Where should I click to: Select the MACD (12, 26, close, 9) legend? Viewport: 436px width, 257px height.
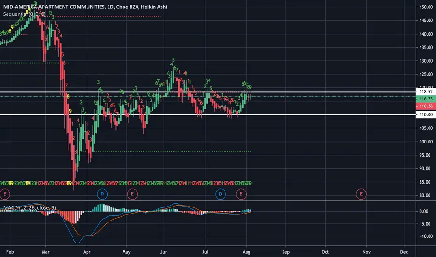pyautogui.click(x=29, y=208)
